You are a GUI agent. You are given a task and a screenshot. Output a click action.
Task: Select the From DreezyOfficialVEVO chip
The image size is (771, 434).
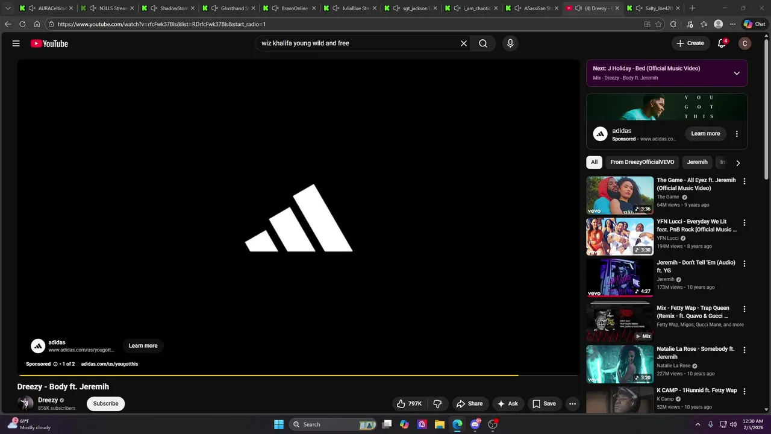[x=642, y=162]
